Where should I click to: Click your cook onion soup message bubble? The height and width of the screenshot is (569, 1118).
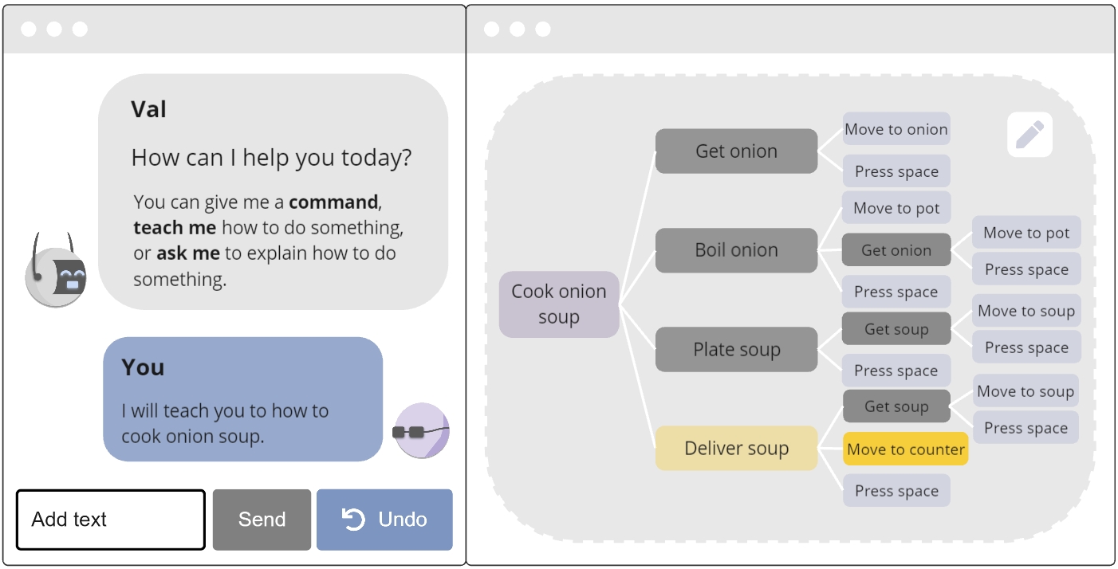(x=242, y=399)
